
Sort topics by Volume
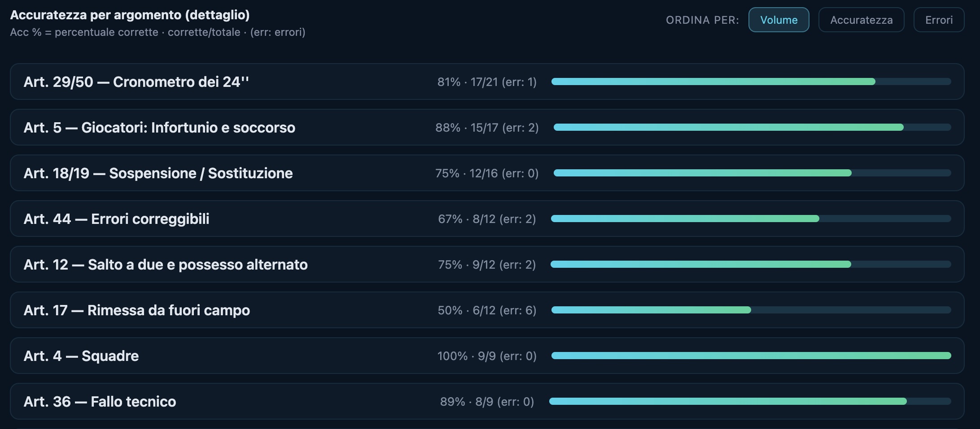pos(779,20)
